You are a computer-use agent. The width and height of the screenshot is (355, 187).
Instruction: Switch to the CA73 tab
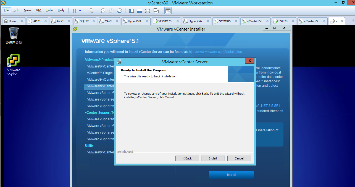pyautogui.click(x=109, y=21)
